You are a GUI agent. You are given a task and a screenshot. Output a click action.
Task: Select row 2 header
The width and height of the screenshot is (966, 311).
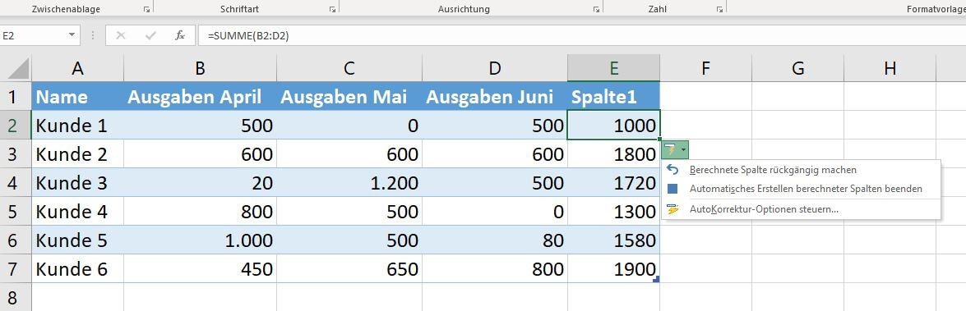coord(16,126)
